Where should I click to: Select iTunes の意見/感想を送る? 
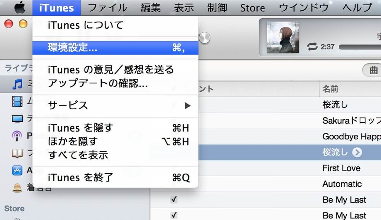(x=115, y=70)
